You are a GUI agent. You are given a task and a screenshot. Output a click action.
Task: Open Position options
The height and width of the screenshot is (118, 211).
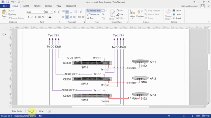click(140, 14)
